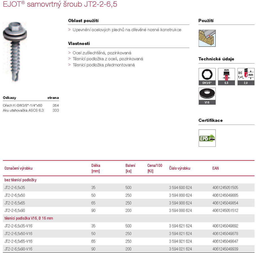
Task: Open the Ořech K-SW3/8"-1/4"x50 reference
Action: [22, 105]
